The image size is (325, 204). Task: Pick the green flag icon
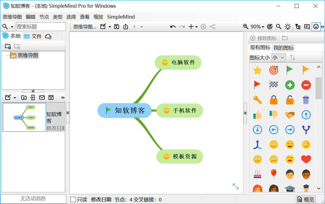pos(290,70)
